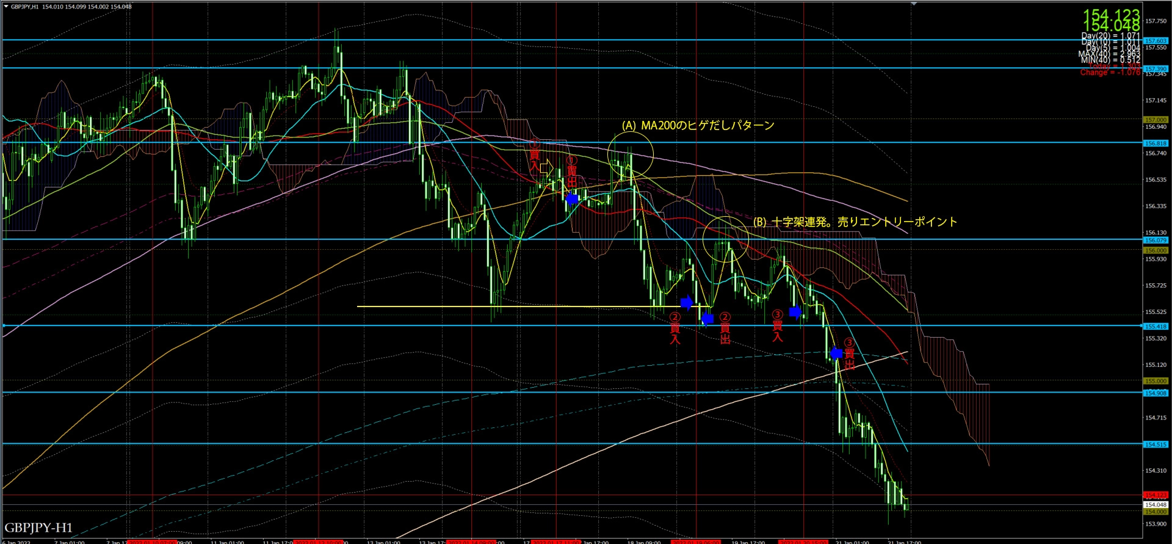Click the (B) 十字架連発 sell entry annotation

coord(855,222)
